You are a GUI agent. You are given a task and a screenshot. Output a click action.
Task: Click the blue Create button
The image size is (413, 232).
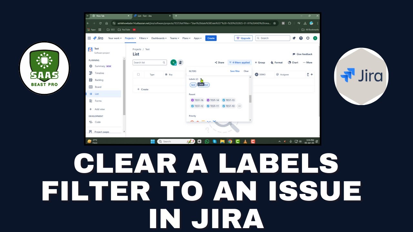coord(211,38)
